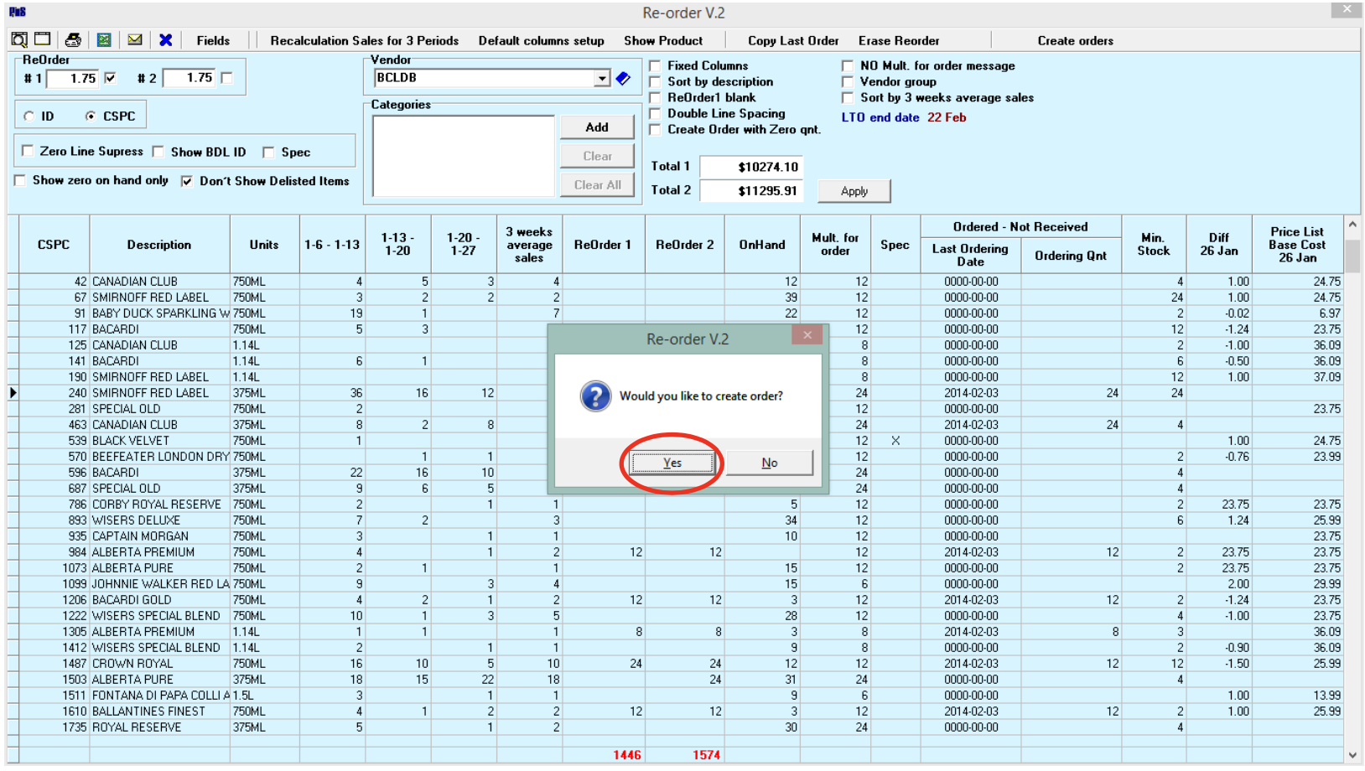Uncheck Don't Show Delisted Items
The height and width of the screenshot is (771, 1365).
tap(187, 181)
